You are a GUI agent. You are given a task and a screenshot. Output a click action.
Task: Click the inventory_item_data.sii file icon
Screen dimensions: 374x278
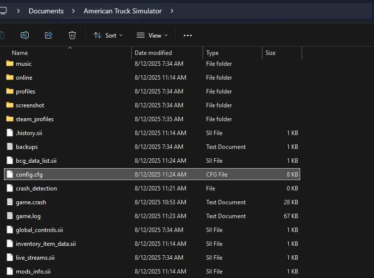point(10,243)
